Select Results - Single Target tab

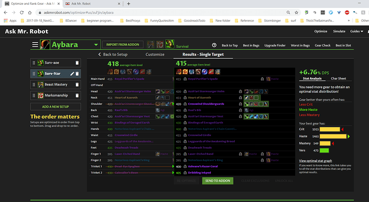click(203, 54)
